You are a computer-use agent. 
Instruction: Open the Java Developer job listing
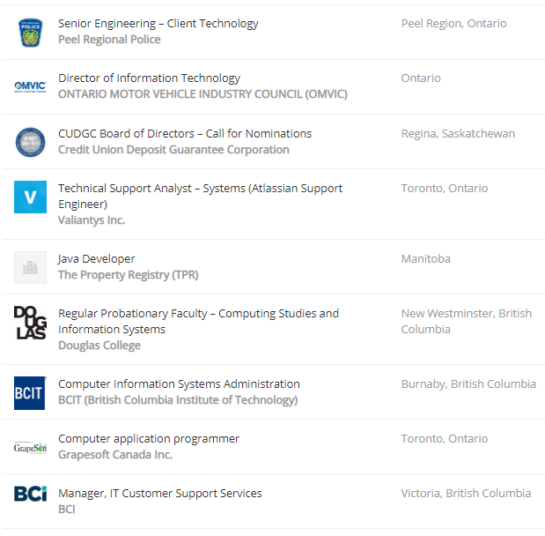97,259
